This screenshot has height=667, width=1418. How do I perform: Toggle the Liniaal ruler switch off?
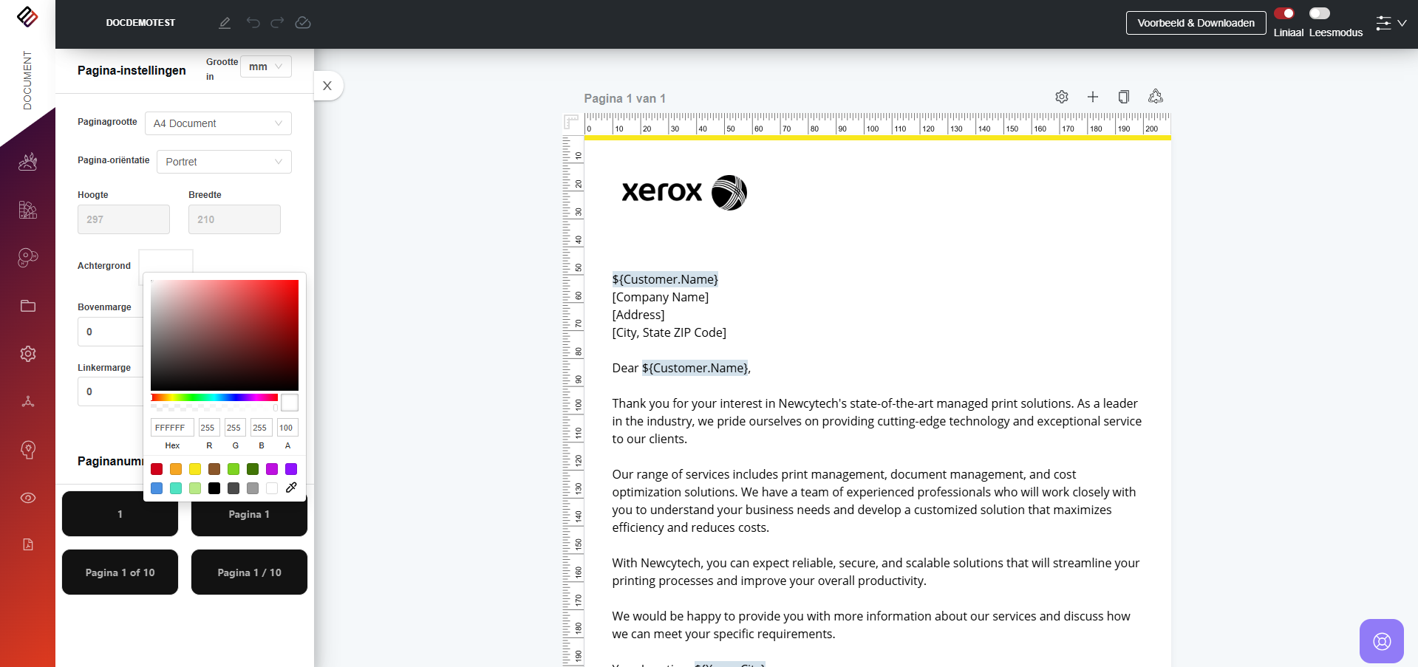pos(1284,13)
